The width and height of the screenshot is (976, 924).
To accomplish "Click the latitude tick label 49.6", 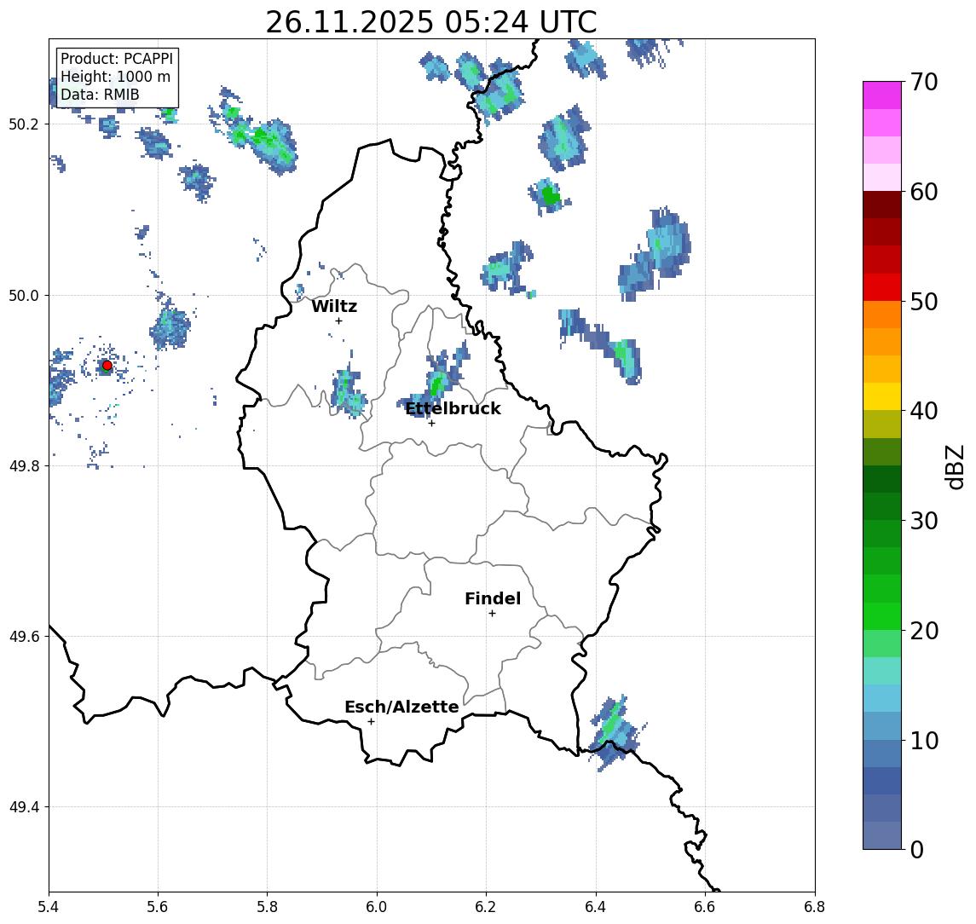I will (x=24, y=637).
